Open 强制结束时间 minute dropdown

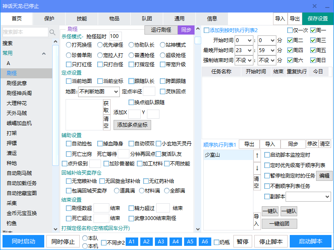pyautogui.click(x=267, y=60)
